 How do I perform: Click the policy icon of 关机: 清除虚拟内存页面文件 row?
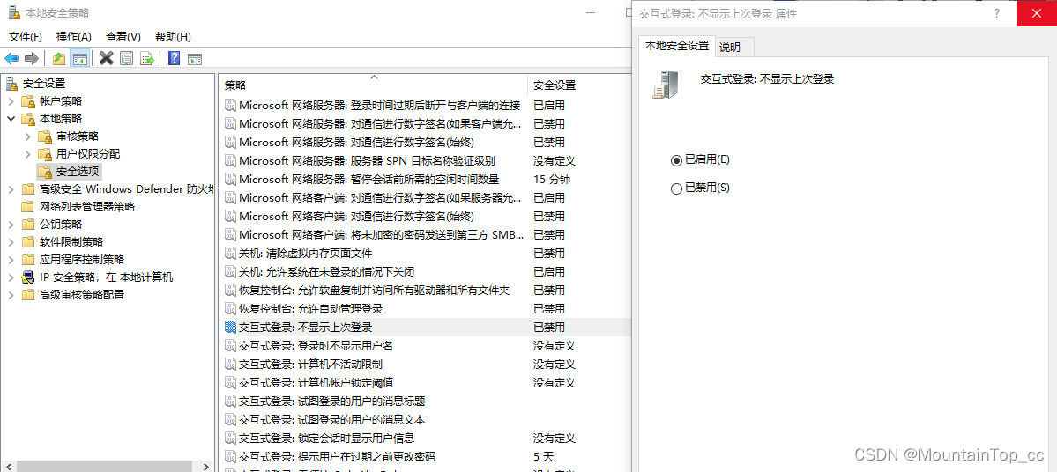230,253
